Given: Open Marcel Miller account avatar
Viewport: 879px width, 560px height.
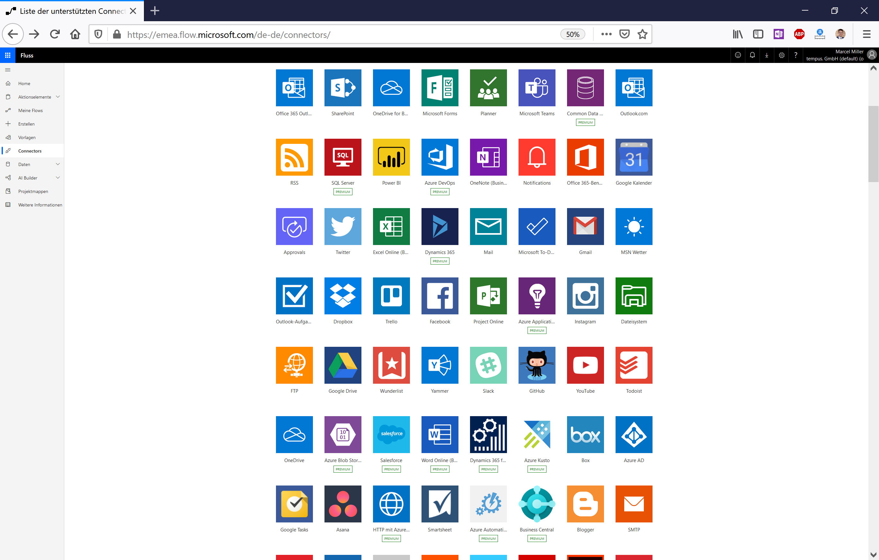Looking at the screenshot, I should click(872, 55).
